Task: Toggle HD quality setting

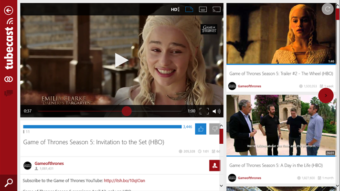Action: coord(175,10)
